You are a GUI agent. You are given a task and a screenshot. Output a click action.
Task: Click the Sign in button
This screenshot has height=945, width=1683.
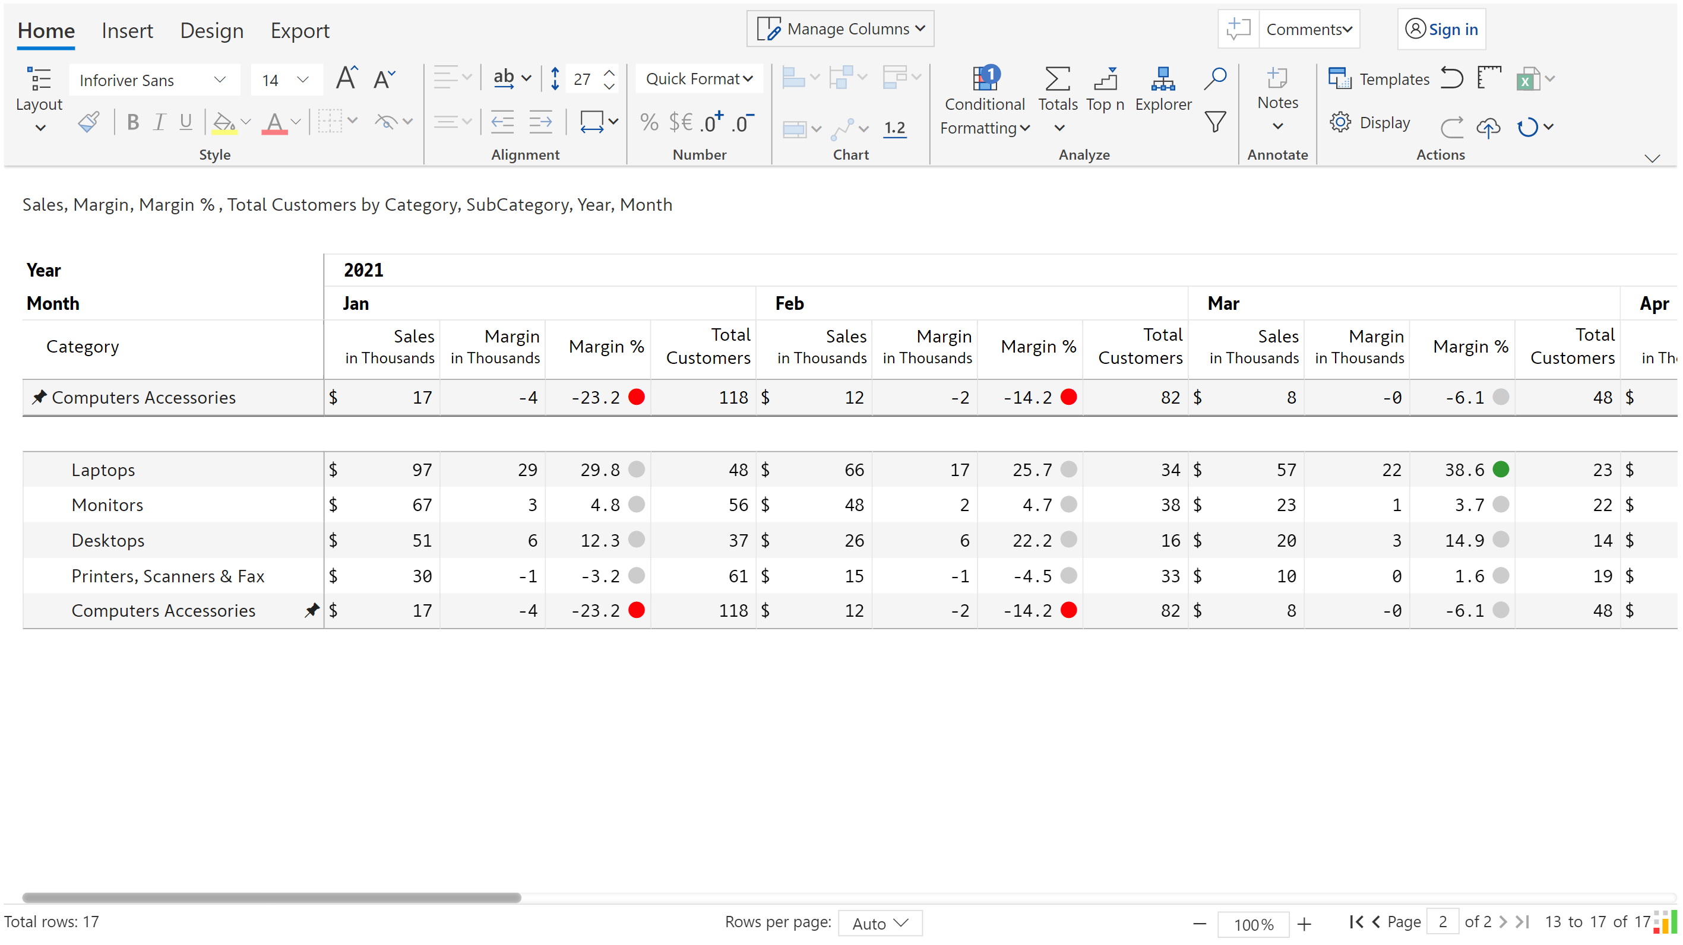[x=1441, y=30]
